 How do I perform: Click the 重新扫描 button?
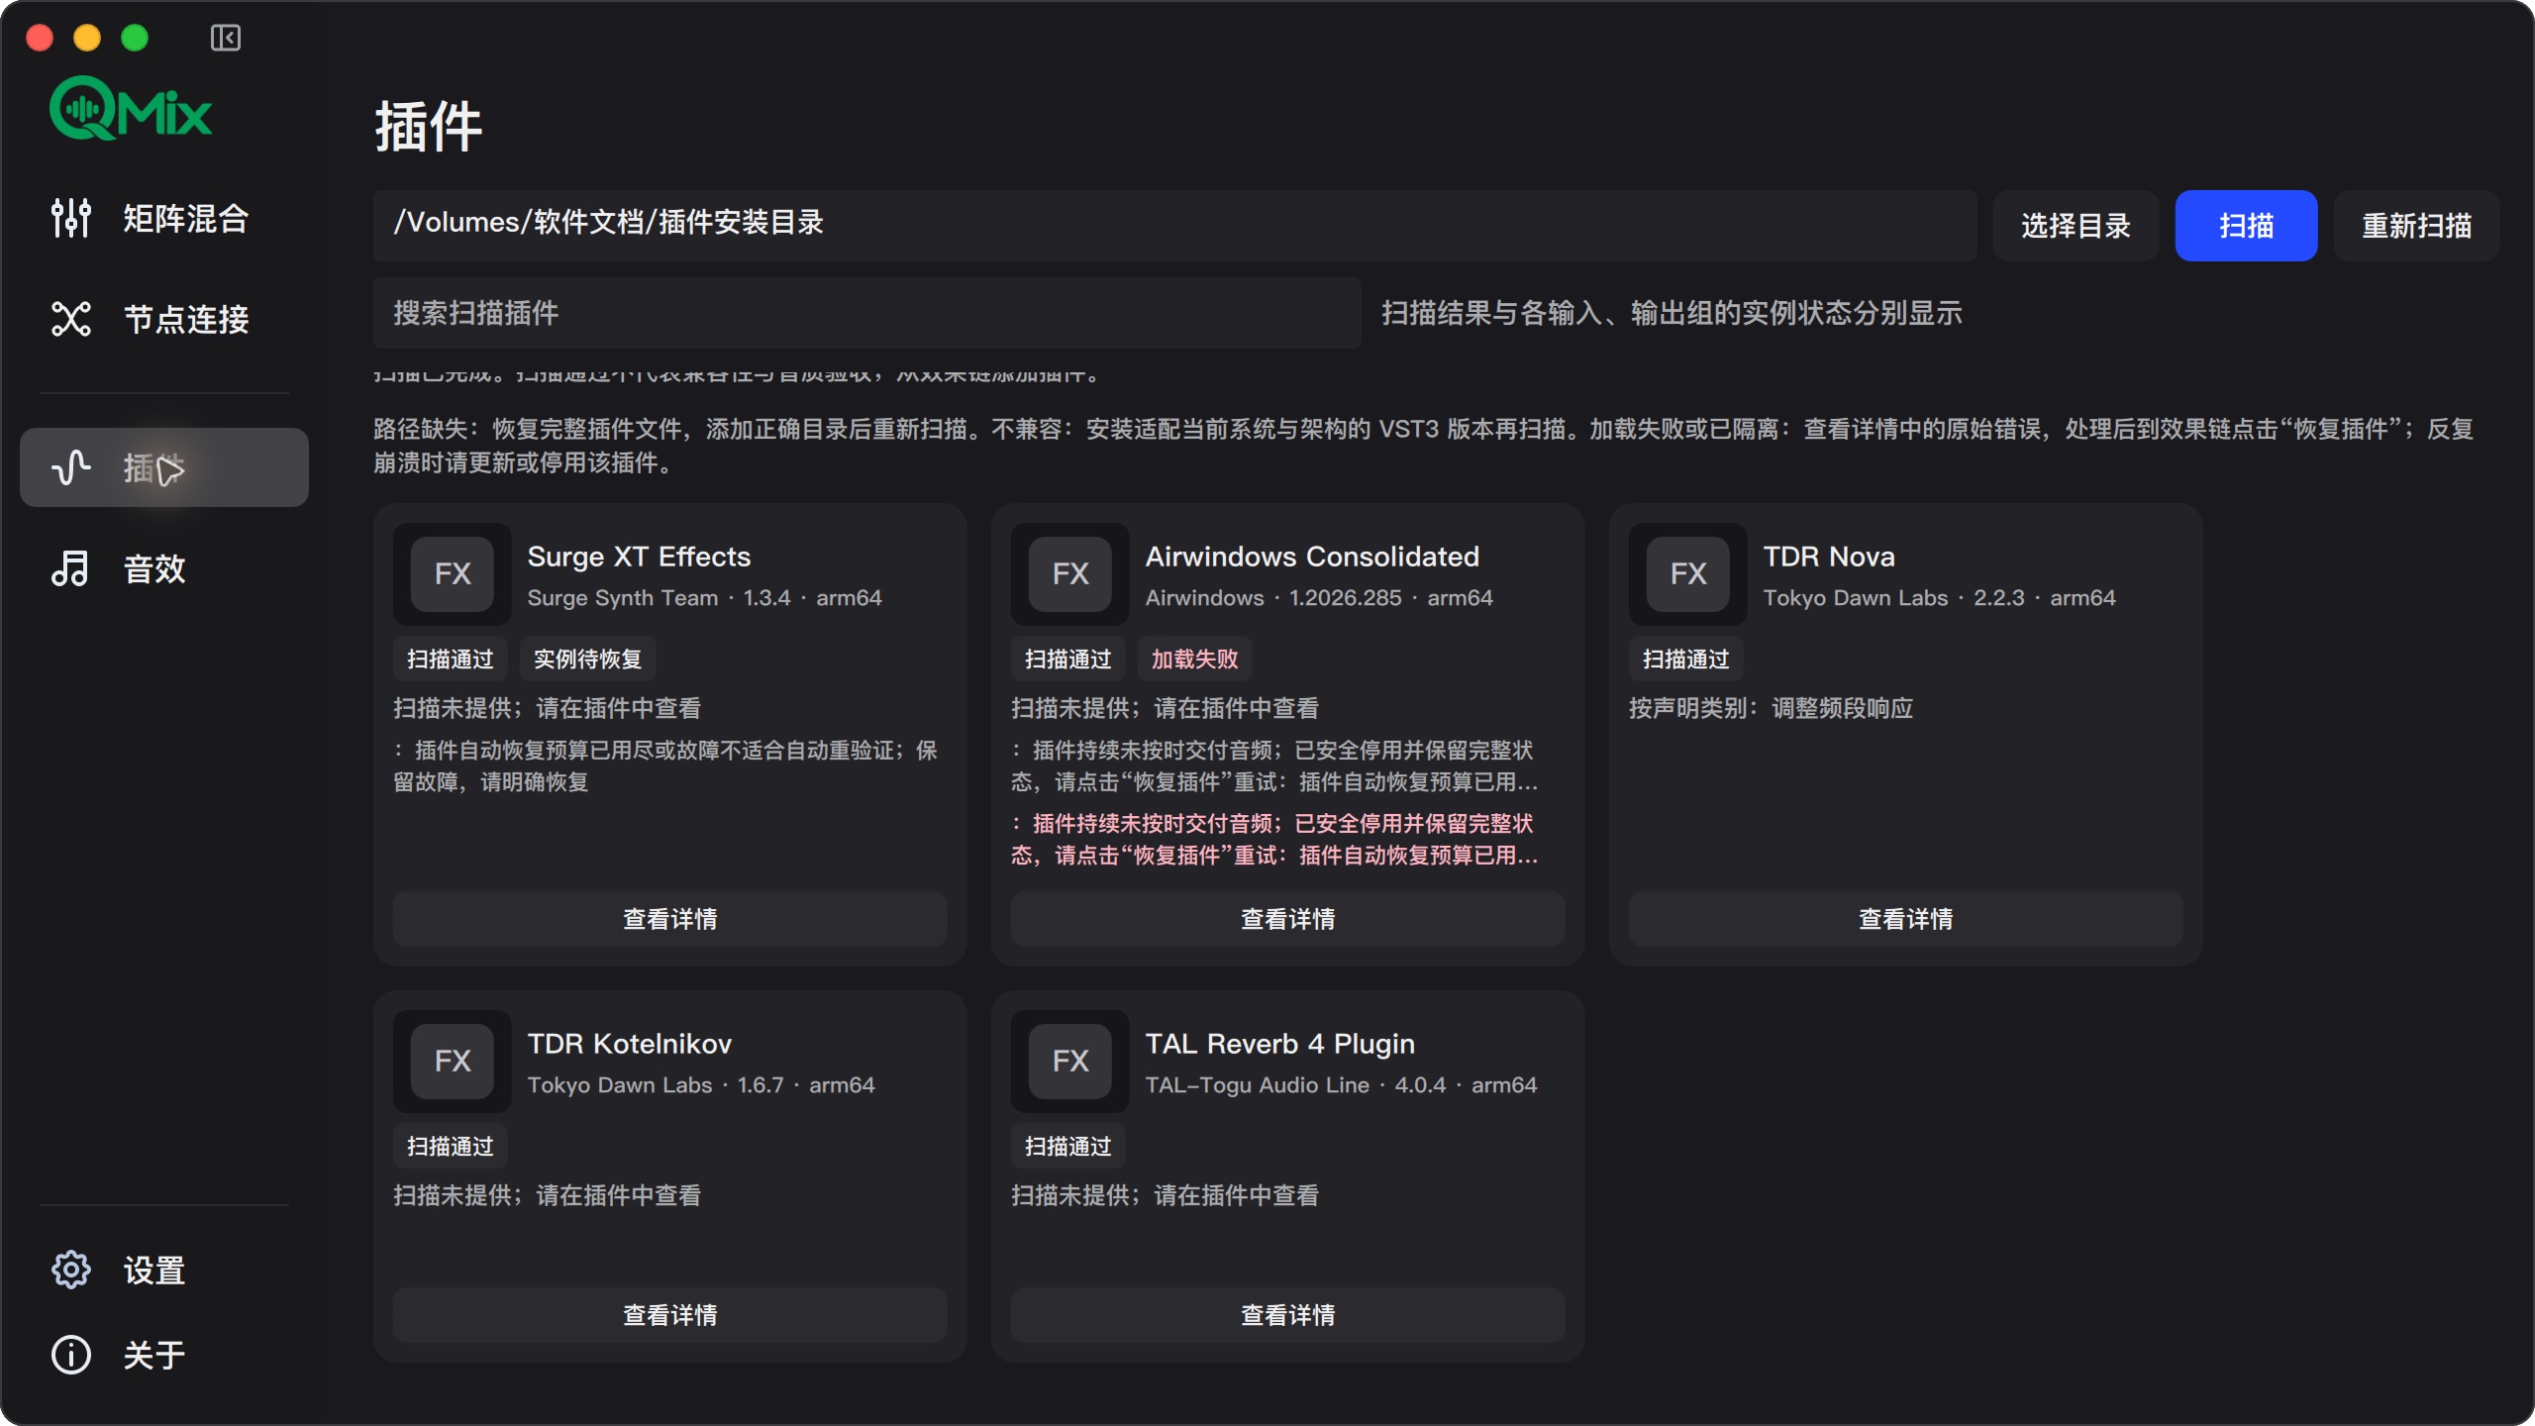tap(2416, 226)
